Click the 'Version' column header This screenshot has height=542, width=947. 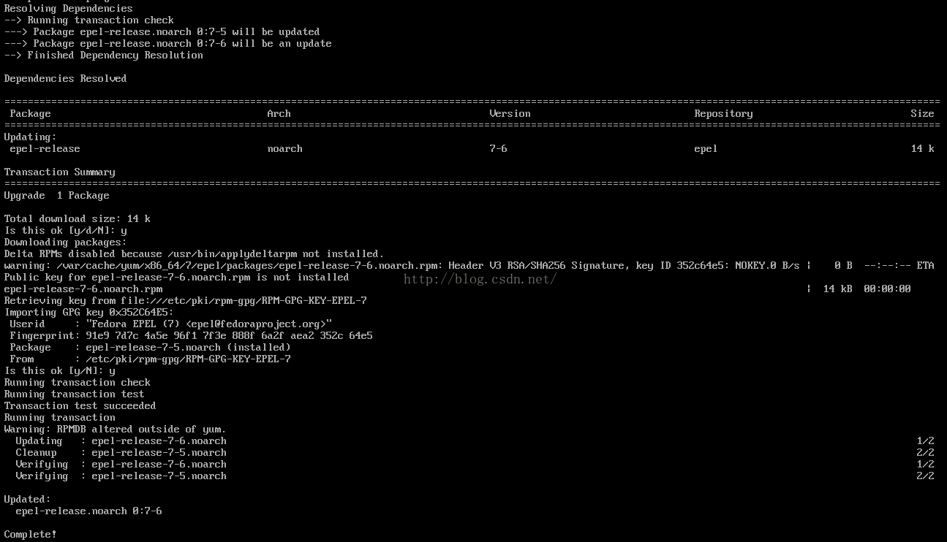[x=510, y=114]
